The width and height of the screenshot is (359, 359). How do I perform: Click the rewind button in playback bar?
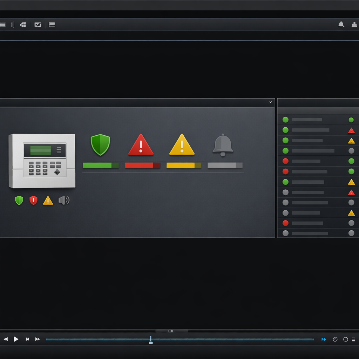click(x=6, y=339)
